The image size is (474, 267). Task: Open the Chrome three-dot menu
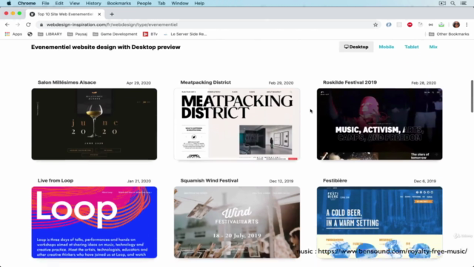tap(467, 24)
